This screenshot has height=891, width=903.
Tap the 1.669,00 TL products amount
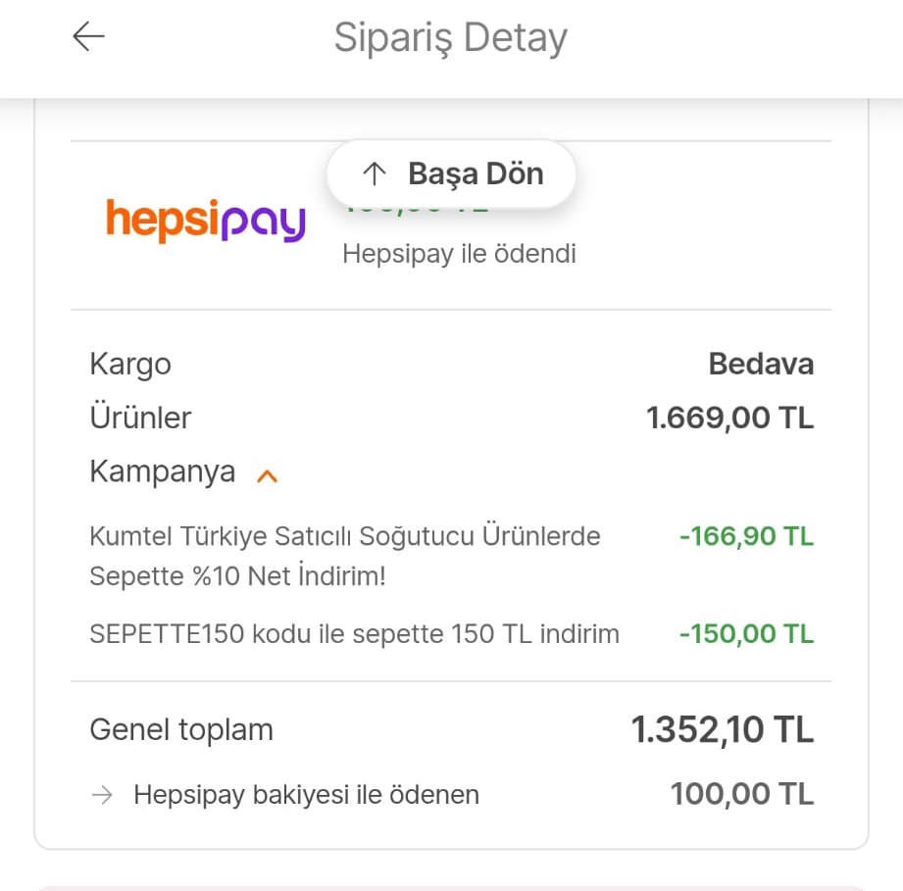pyautogui.click(x=729, y=418)
